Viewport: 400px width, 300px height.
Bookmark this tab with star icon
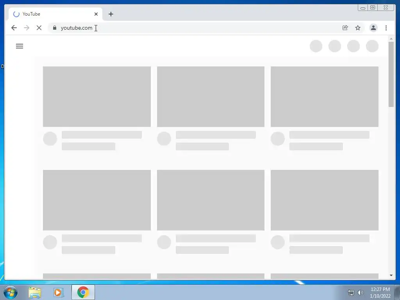[x=358, y=28]
